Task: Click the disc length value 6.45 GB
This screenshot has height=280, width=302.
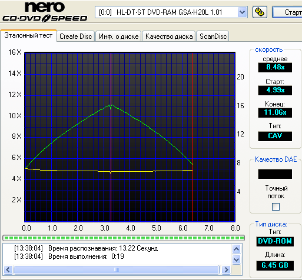Action: [x=275, y=265]
